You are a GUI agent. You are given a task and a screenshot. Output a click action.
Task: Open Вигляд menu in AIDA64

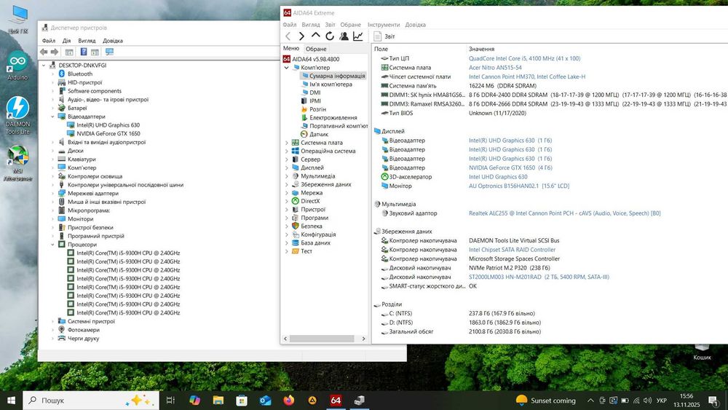click(x=311, y=25)
